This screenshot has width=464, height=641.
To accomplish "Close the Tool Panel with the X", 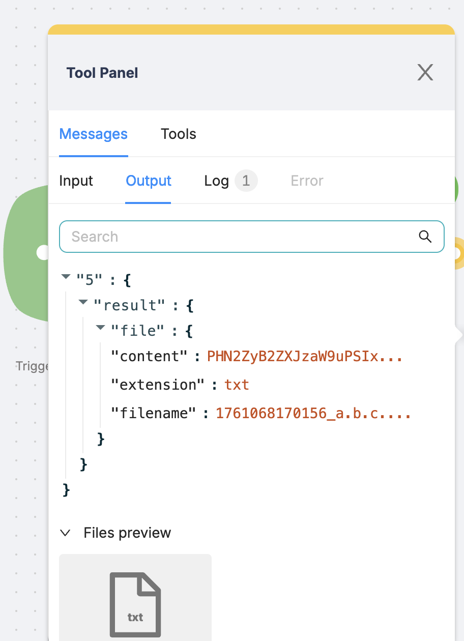I will pyautogui.click(x=425, y=73).
